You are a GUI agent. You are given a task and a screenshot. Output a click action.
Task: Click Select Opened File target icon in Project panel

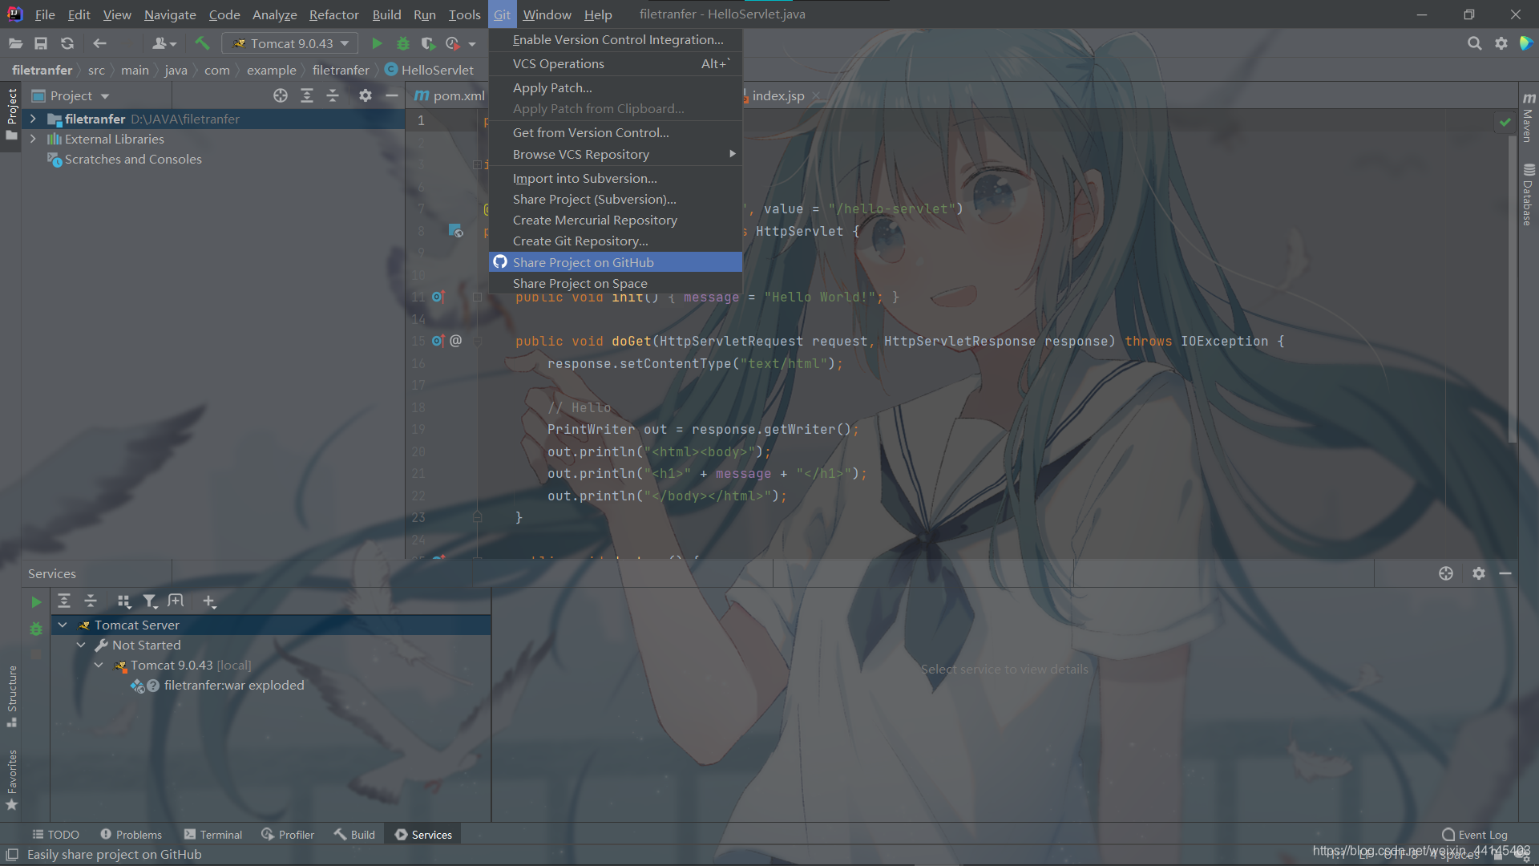point(280,95)
